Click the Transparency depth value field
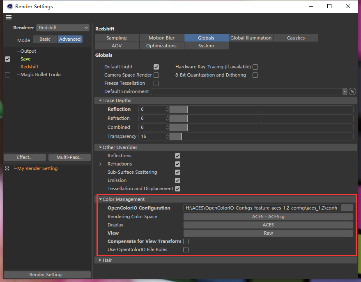The width and height of the screenshot is (361, 282). [x=152, y=136]
